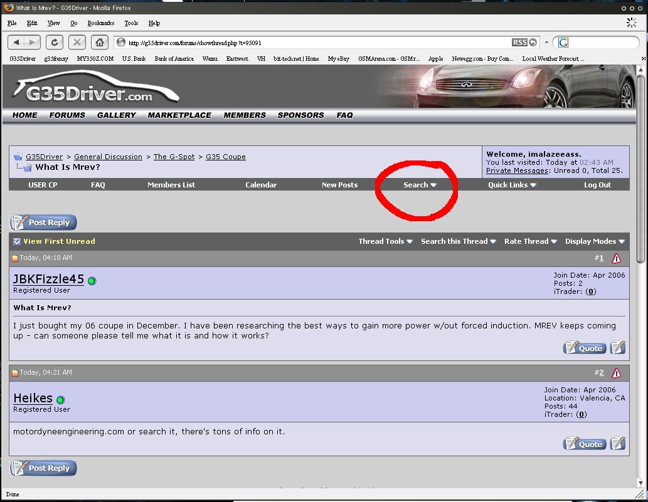Expand the Quick Links dropdown
The height and width of the screenshot is (502, 648).
pyautogui.click(x=512, y=185)
